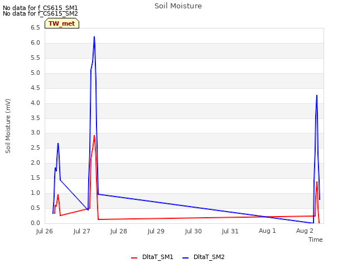Click the Jul 26 x-axis tick label
The image size is (357, 268).
coord(45,231)
